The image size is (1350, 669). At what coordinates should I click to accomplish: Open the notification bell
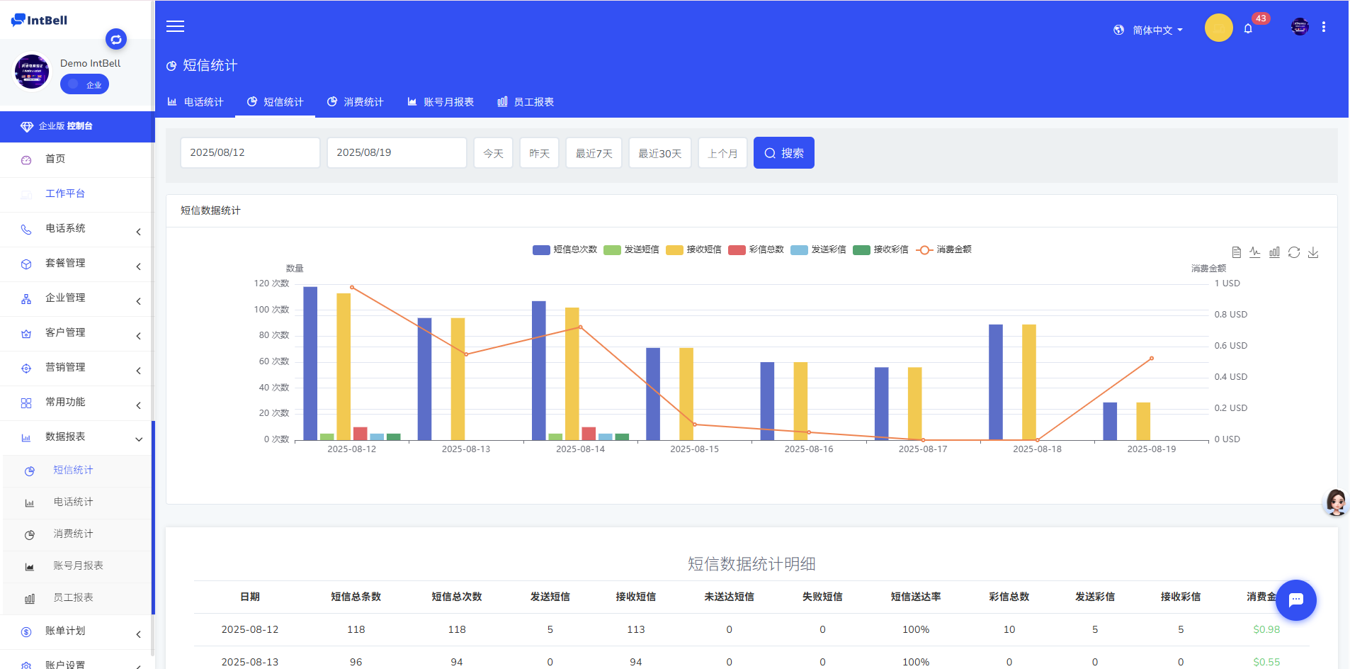point(1248,29)
